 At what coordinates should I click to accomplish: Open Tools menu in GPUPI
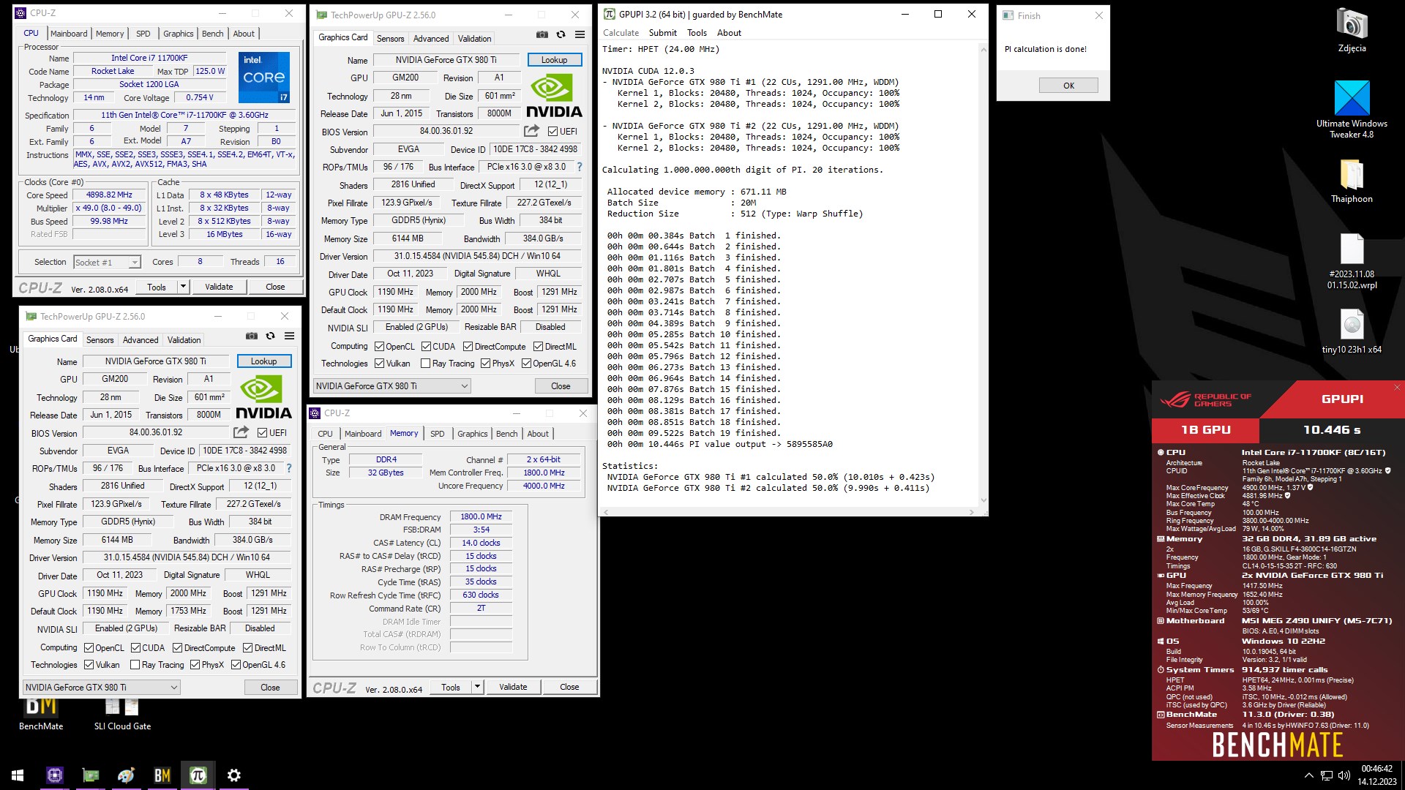(x=697, y=33)
